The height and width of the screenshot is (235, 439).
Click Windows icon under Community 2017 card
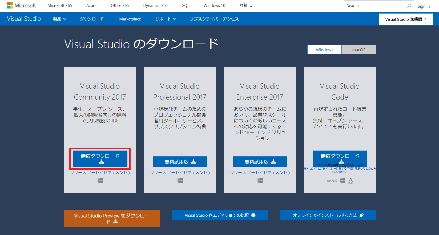click(100, 181)
